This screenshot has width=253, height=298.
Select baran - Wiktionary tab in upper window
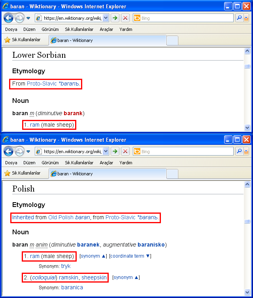[x=108, y=40]
